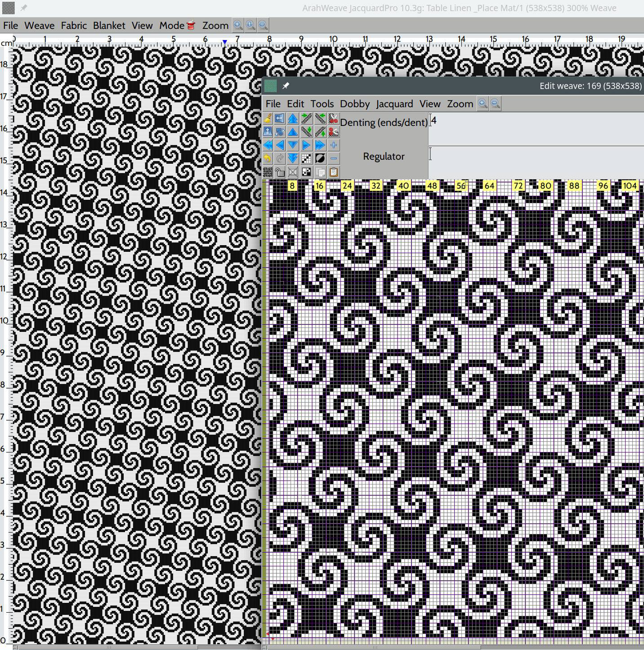Image resolution: width=644 pixels, height=650 pixels.
Task: Click the pin icon on Edit weave title bar
Action: [x=286, y=85]
